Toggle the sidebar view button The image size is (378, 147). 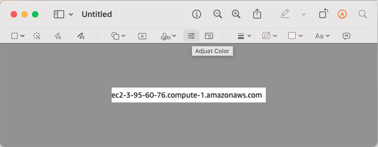[x=59, y=14]
